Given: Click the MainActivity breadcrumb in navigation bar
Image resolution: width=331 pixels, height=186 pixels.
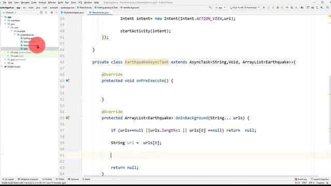Looking at the screenshot, I should (84, 8).
